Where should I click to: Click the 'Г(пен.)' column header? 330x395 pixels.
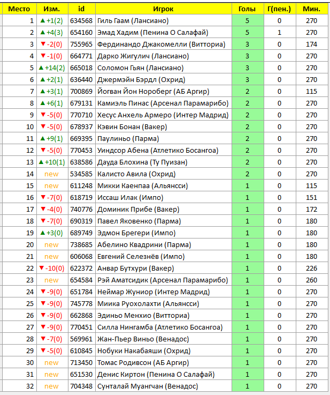click(280, 9)
